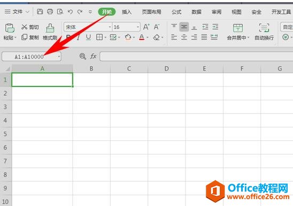Open Print Preview icon
The width and height of the screenshot is (293, 206).
60,12
